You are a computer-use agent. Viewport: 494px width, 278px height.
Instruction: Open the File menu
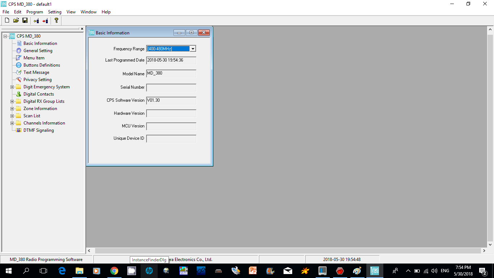point(6,12)
